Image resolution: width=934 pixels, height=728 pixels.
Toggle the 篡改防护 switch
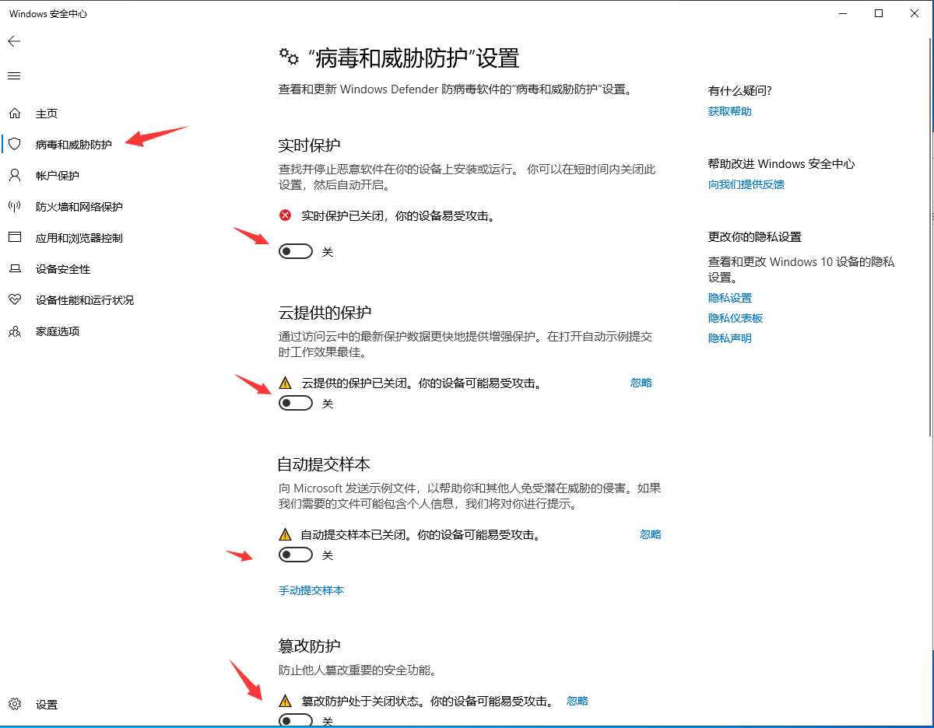(296, 721)
